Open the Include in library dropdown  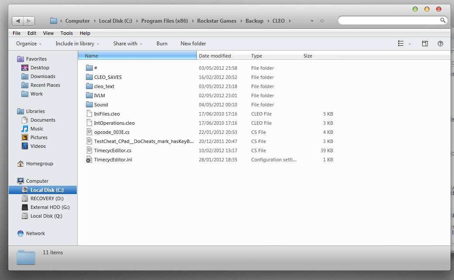coord(77,44)
